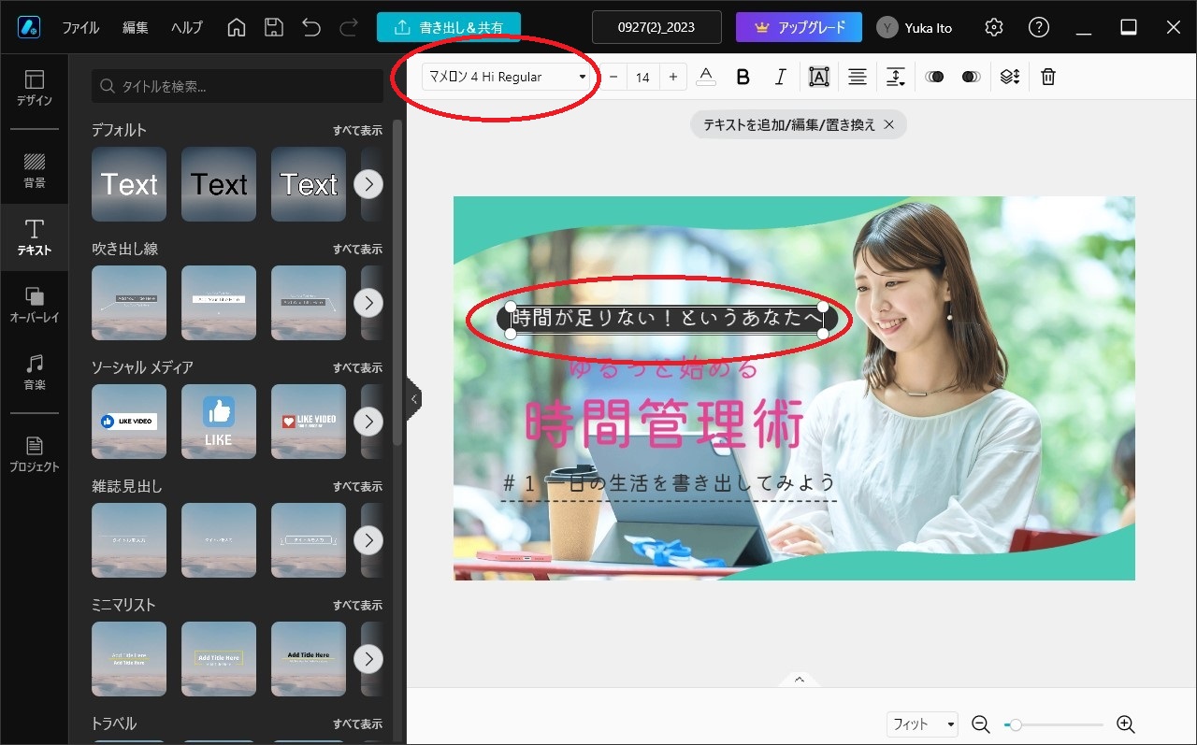Screen dimensions: 1197x745
Task: Open the text color picker
Action: coord(706,77)
